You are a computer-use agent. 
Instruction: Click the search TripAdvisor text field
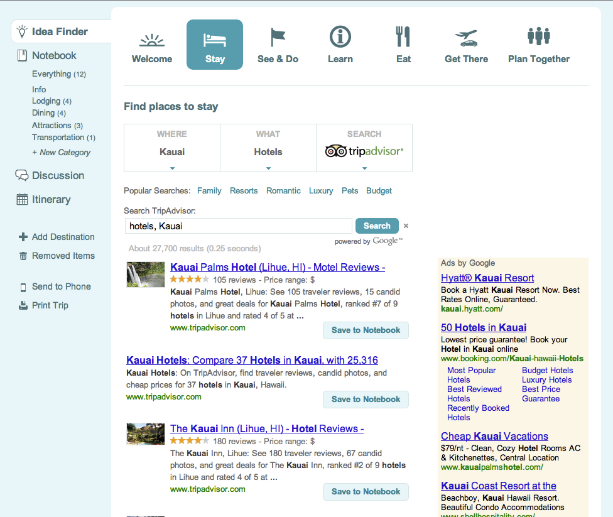(238, 226)
